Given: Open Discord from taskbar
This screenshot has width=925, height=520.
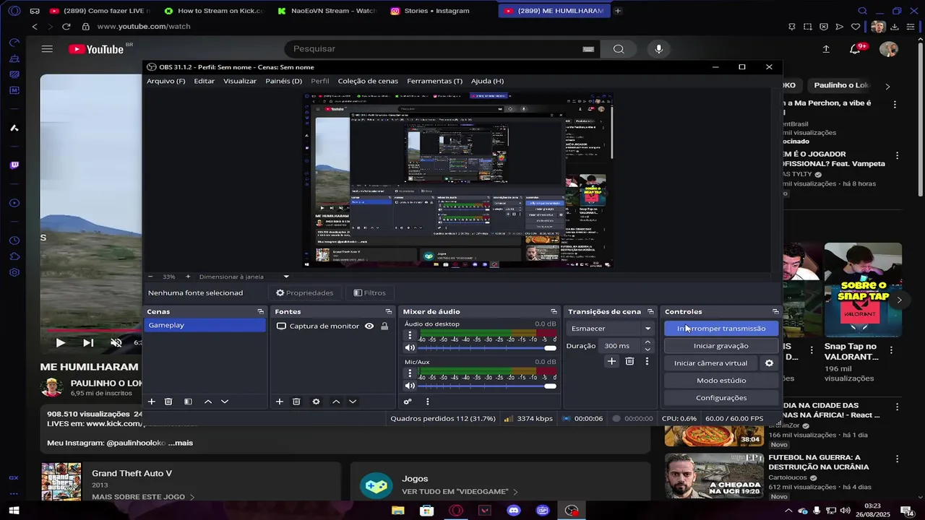Looking at the screenshot, I should 514,511.
